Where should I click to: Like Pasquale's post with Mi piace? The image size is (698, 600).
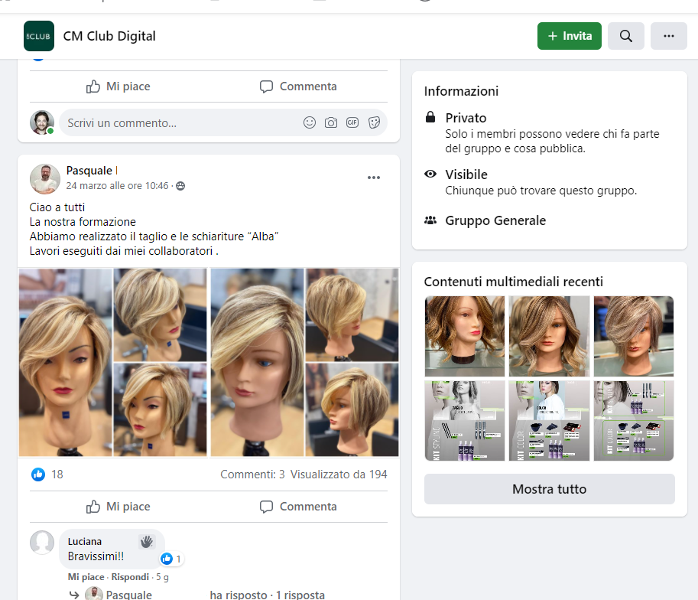pyautogui.click(x=118, y=507)
